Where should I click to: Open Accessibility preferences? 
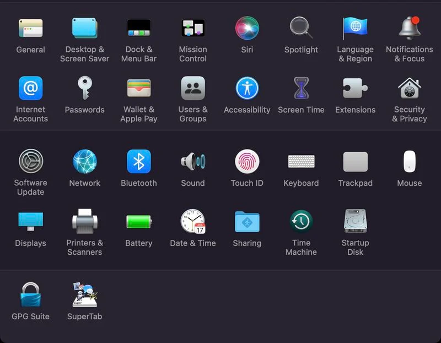[x=247, y=88]
